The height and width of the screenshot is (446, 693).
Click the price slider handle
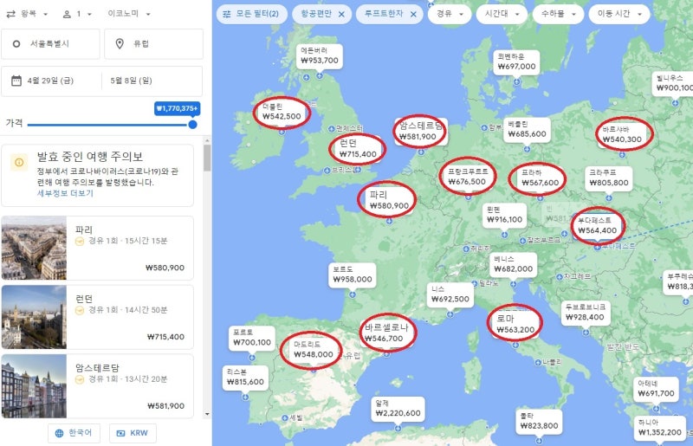pos(192,125)
